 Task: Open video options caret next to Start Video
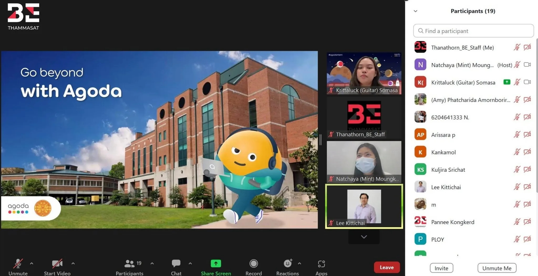pos(73,263)
